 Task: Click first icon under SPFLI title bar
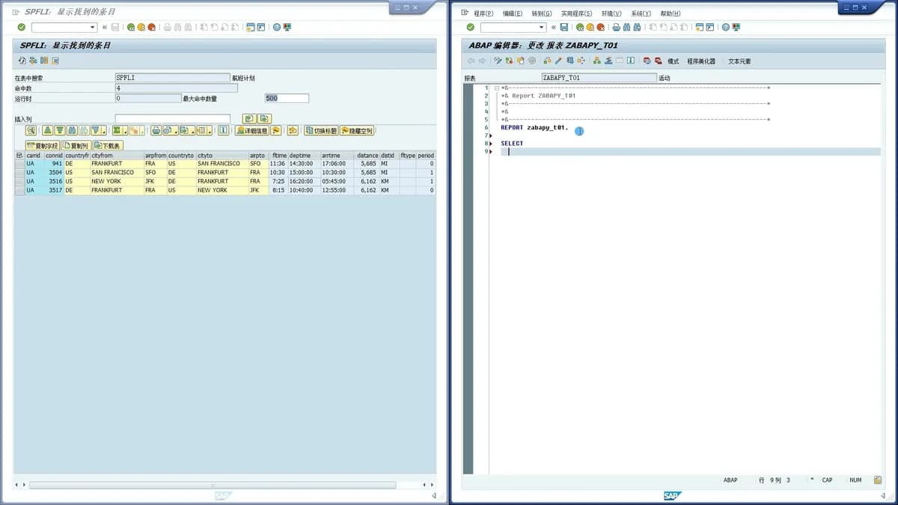(x=22, y=61)
